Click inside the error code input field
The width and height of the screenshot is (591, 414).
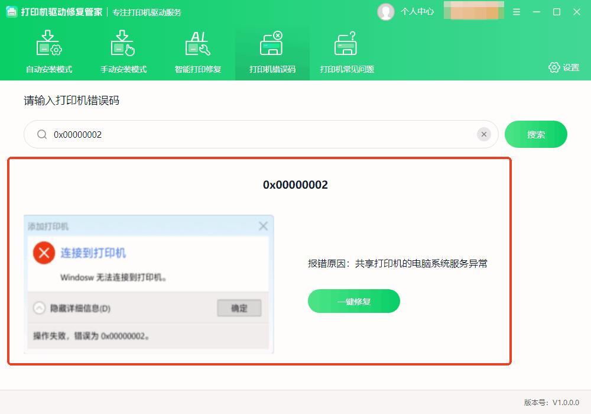260,134
